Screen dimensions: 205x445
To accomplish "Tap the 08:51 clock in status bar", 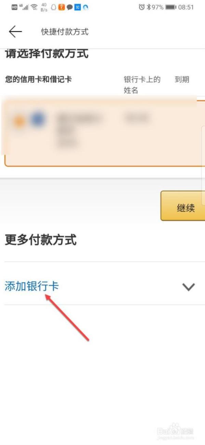I will pos(186,7).
